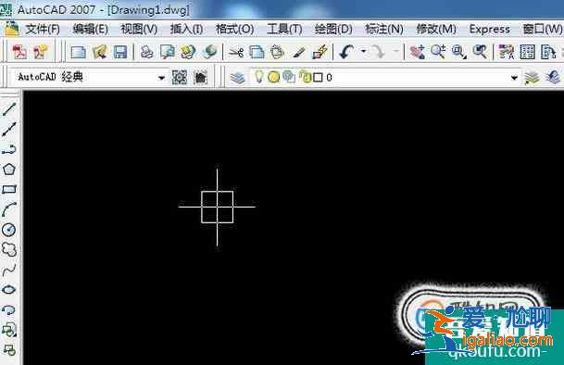Click the Block Editor icon

coord(320,53)
